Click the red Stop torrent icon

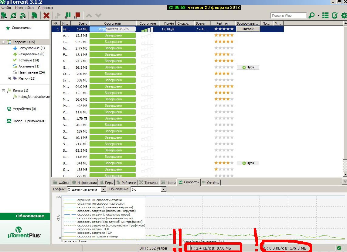pyautogui.click(x=77, y=16)
